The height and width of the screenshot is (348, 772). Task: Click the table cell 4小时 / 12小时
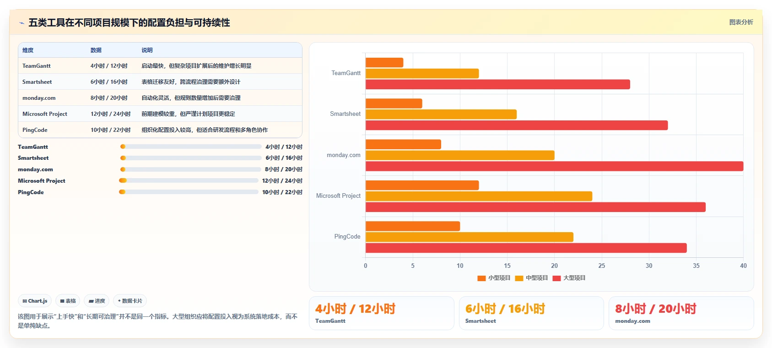109,66
